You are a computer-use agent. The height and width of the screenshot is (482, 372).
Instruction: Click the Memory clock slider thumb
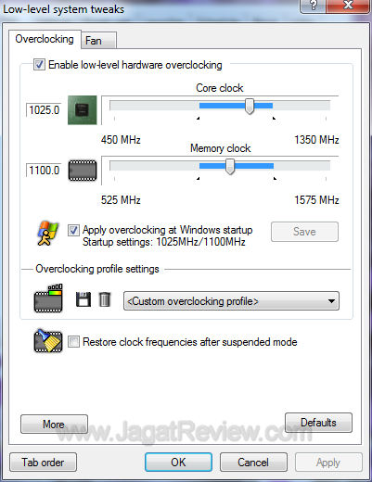(x=230, y=167)
